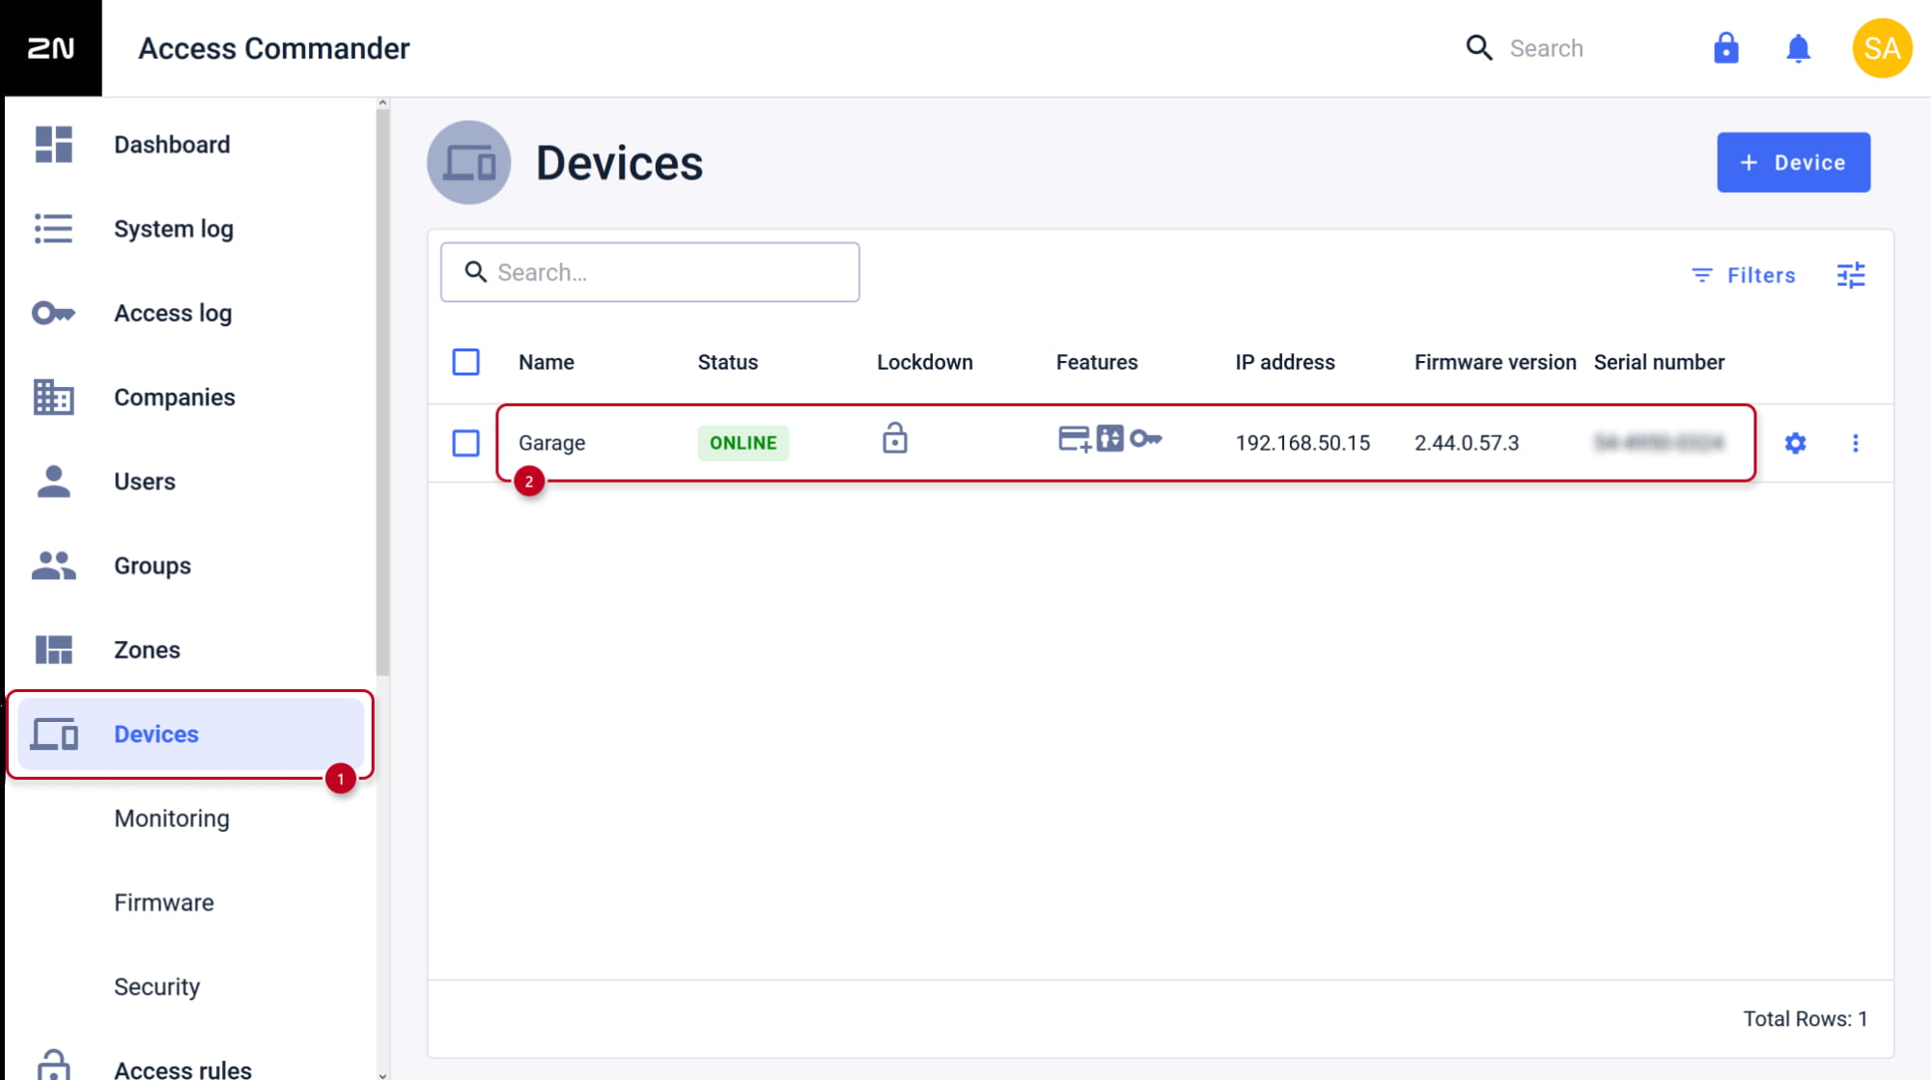Open the Dashboard icon in sidebar

click(53, 145)
